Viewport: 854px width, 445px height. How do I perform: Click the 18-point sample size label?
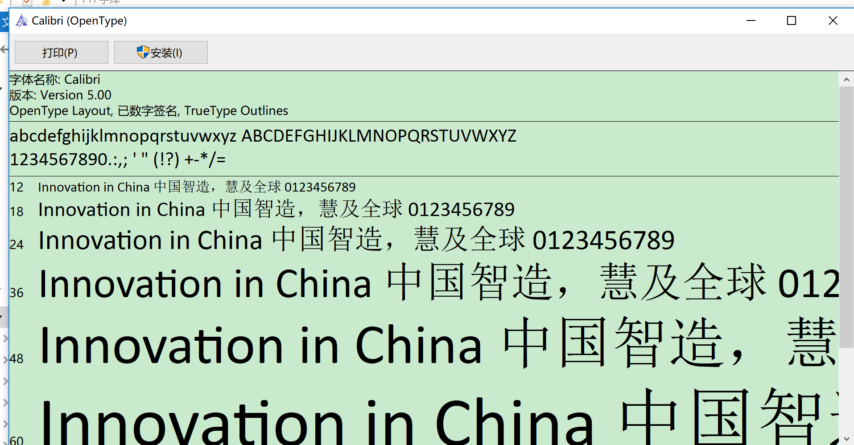[x=17, y=212]
